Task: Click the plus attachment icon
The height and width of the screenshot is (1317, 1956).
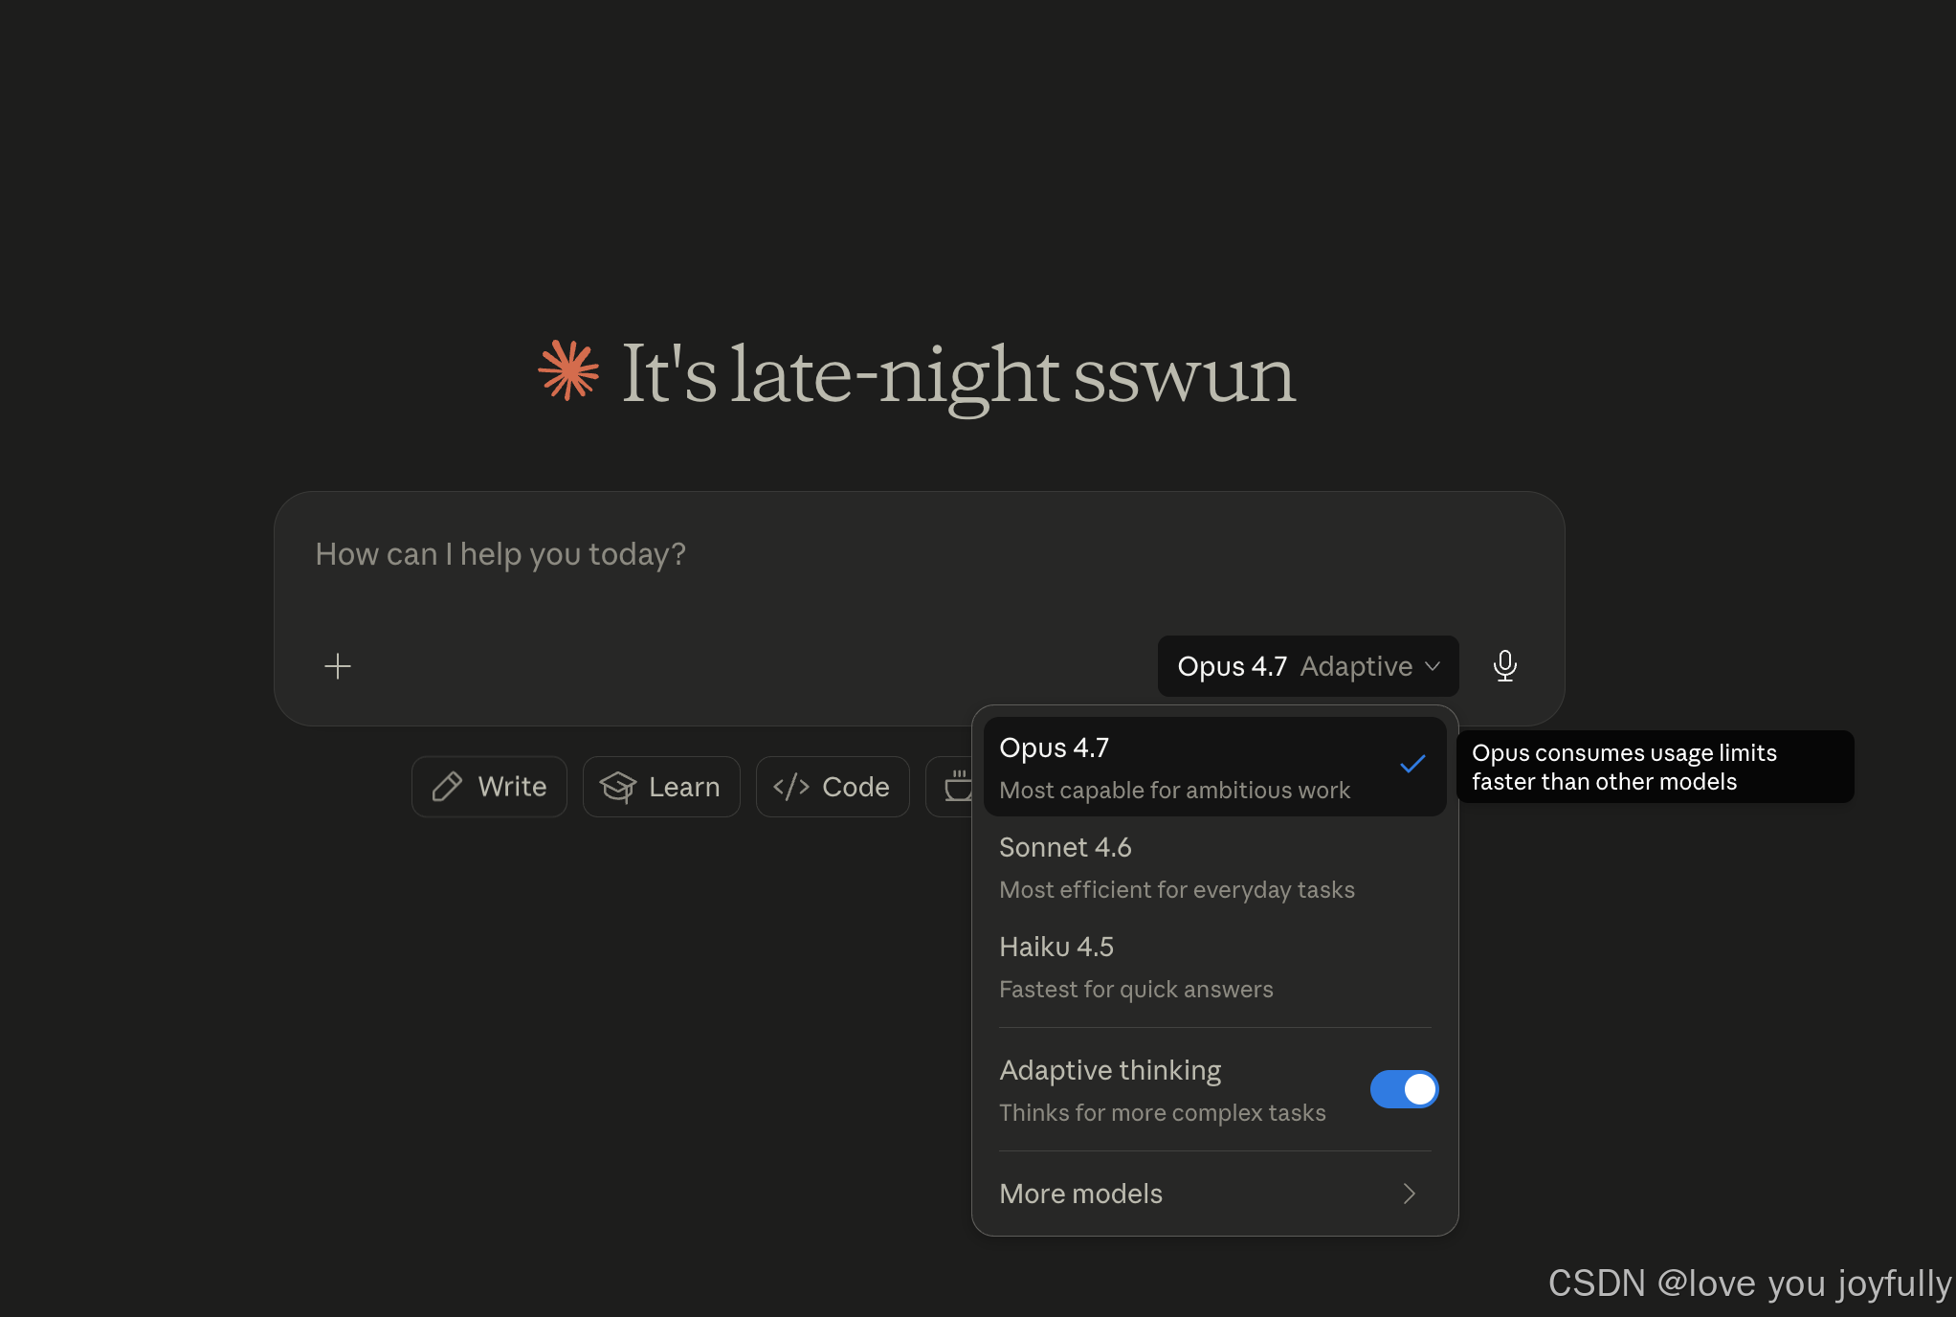Action: pos(338,666)
